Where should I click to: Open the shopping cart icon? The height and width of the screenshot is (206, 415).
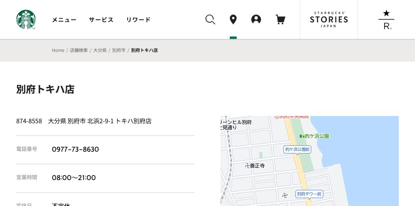click(x=280, y=19)
